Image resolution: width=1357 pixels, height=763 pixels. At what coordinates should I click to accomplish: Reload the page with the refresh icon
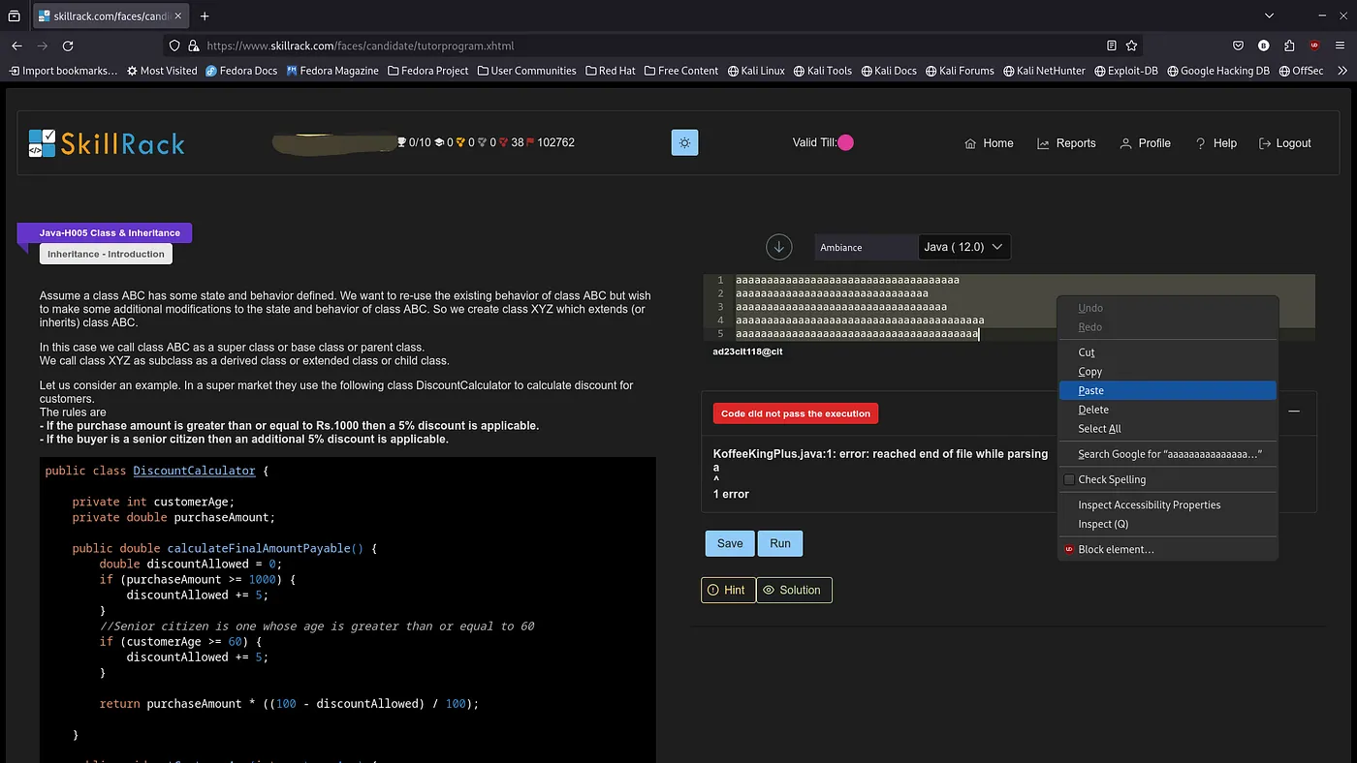(68, 46)
